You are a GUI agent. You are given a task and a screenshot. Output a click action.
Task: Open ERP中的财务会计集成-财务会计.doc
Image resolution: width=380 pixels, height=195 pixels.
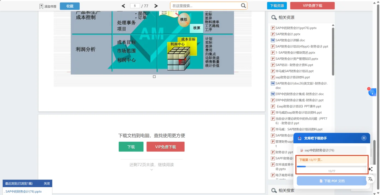(x=300, y=94)
